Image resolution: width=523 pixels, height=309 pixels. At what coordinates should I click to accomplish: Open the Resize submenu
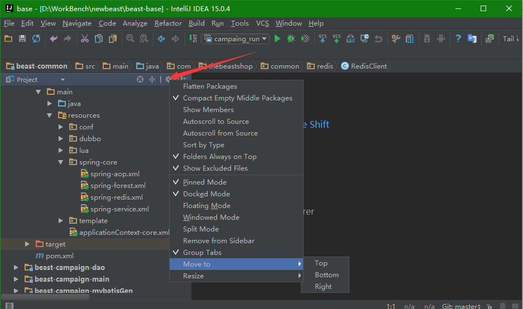coord(236,276)
